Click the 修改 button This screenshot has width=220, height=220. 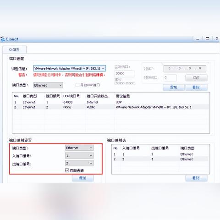click(196, 77)
